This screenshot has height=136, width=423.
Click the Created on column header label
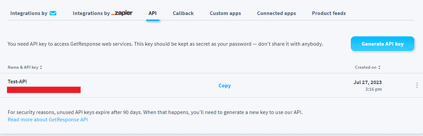pos(365,67)
